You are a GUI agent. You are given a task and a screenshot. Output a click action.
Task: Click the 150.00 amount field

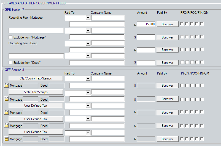click(146, 24)
